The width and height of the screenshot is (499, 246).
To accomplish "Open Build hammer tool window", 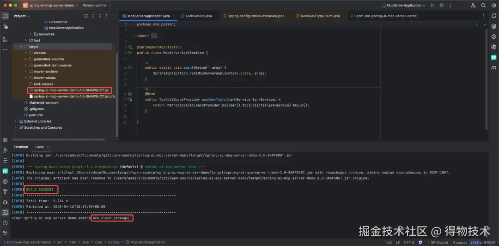I will (x=5, y=192).
